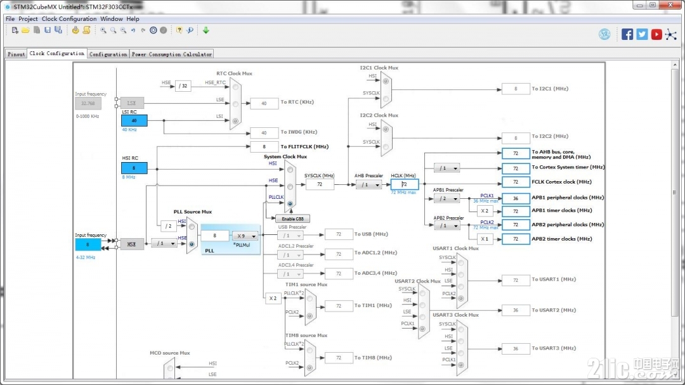Open the USB Prescaler dropdown
The height and width of the screenshot is (385, 685).
click(x=290, y=236)
